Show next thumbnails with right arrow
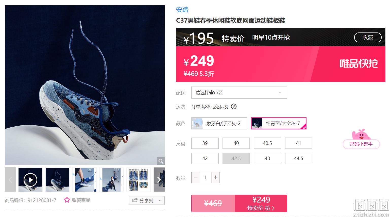 pyautogui.click(x=159, y=180)
